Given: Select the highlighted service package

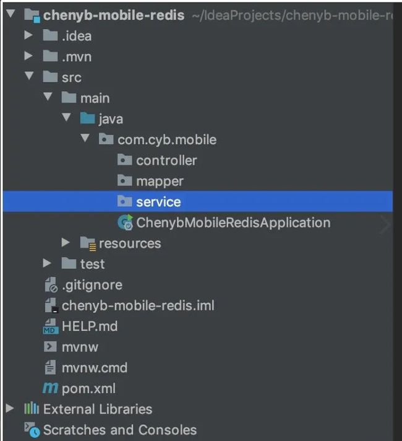Looking at the screenshot, I should tap(198, 202).
